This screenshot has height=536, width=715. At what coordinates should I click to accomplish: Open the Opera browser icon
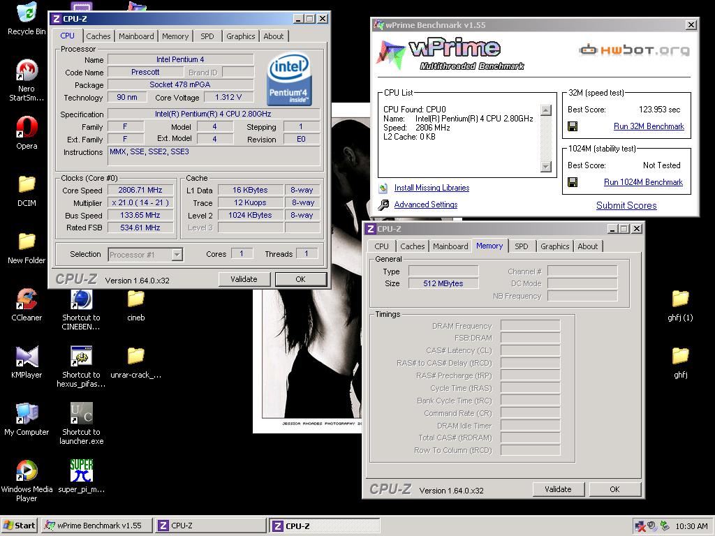coord(27,127)
